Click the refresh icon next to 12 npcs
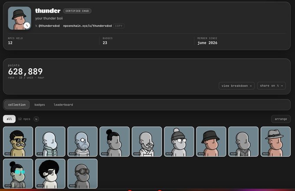This screenshot has height=191, width=295. (36, 119)
